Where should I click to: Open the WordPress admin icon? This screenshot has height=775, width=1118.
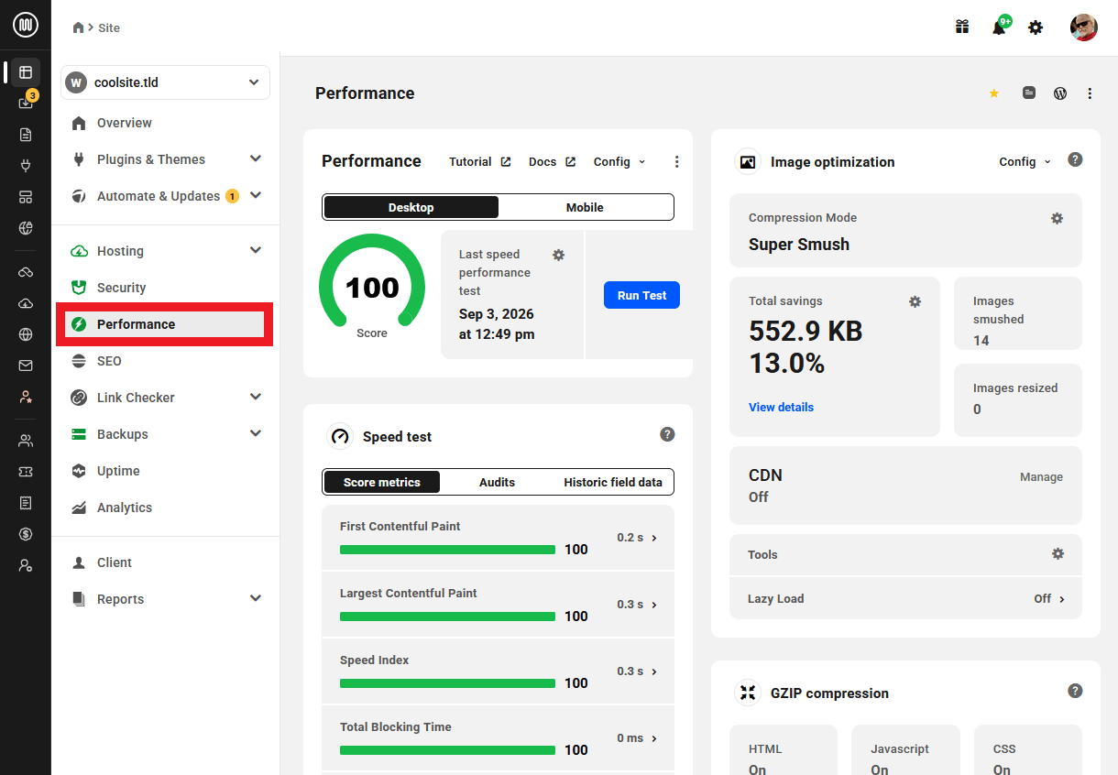tap(1060, 93)
